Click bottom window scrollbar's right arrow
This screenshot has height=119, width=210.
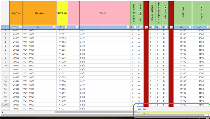pyautogui.click(x=209, y=115)
